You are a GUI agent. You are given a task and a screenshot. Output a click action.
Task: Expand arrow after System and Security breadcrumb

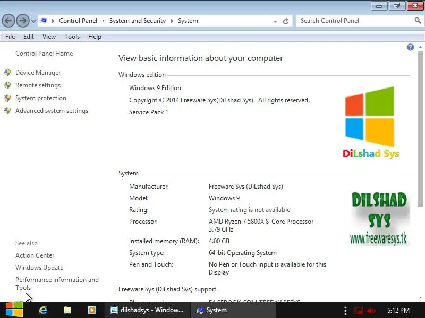172,21
